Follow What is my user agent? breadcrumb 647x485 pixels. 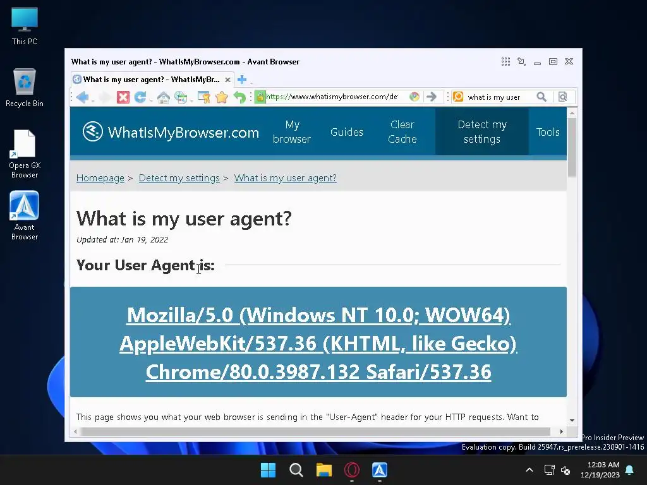tap(285, 177)
